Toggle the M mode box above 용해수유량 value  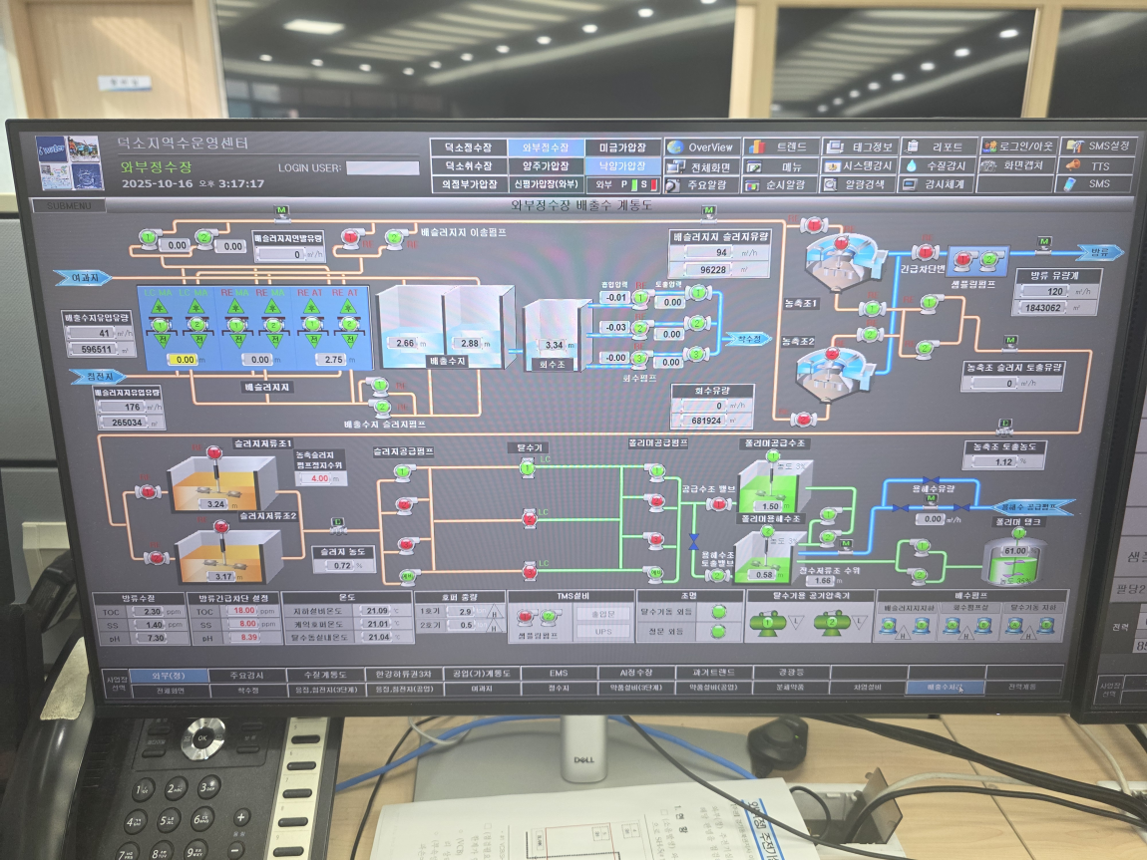[x=931, y=499]
